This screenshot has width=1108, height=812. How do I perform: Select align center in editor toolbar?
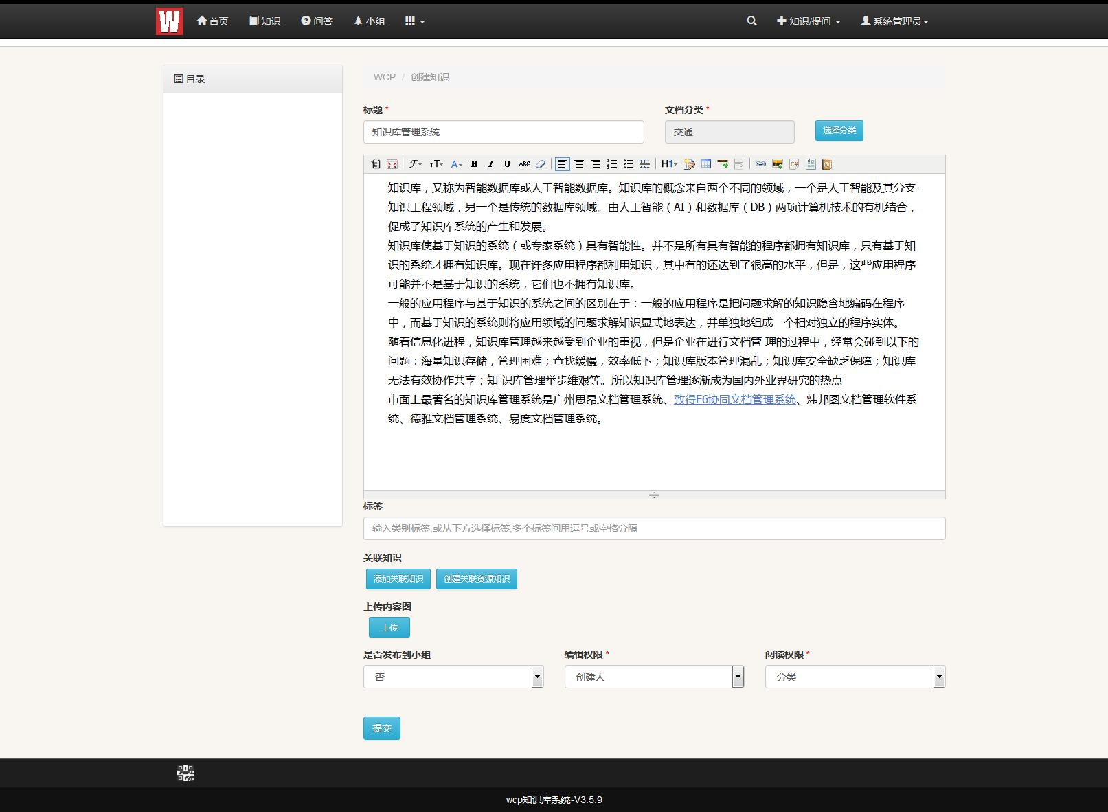coord(579,164)
